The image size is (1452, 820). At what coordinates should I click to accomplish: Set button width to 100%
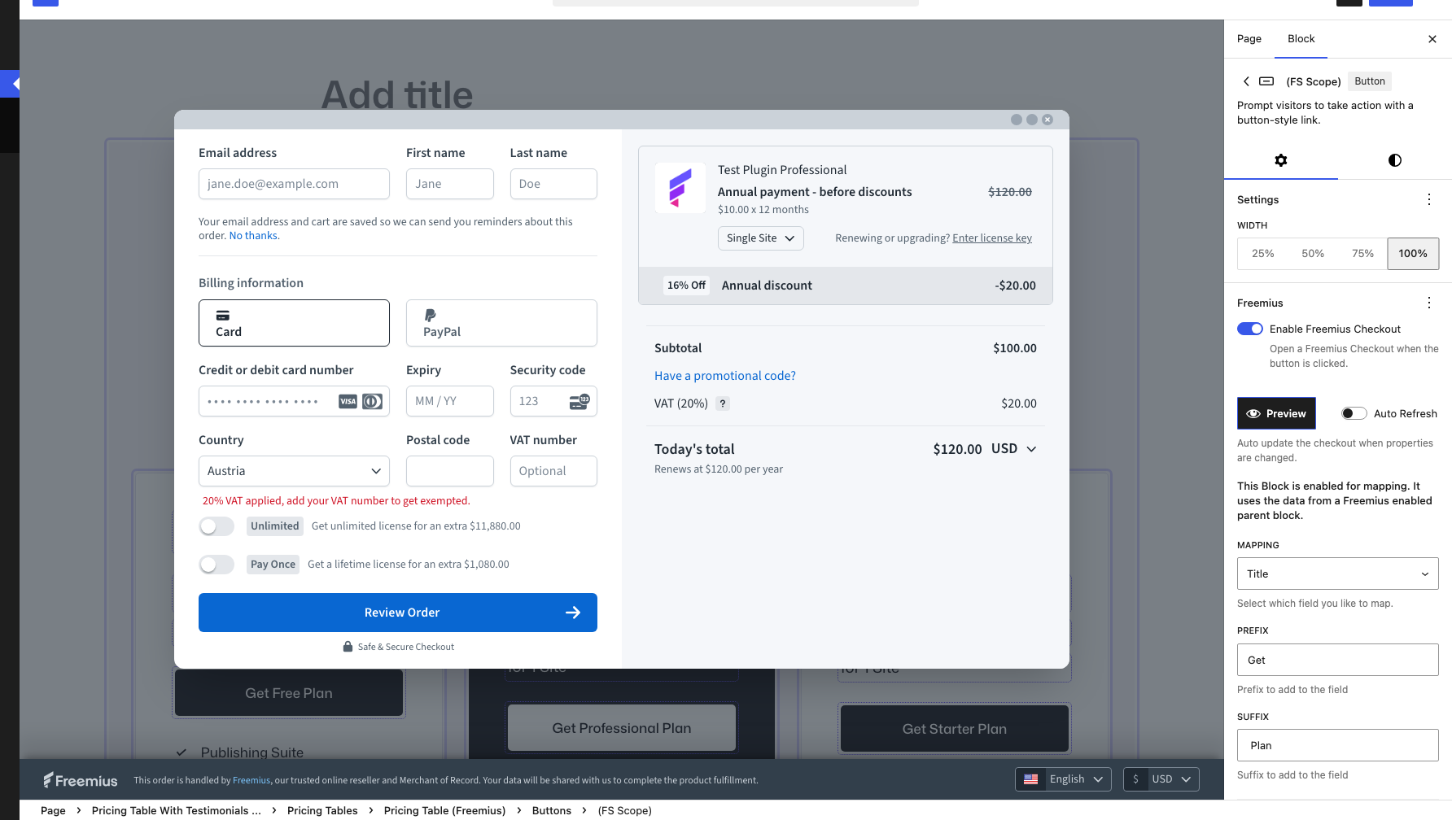[1413, 254]
